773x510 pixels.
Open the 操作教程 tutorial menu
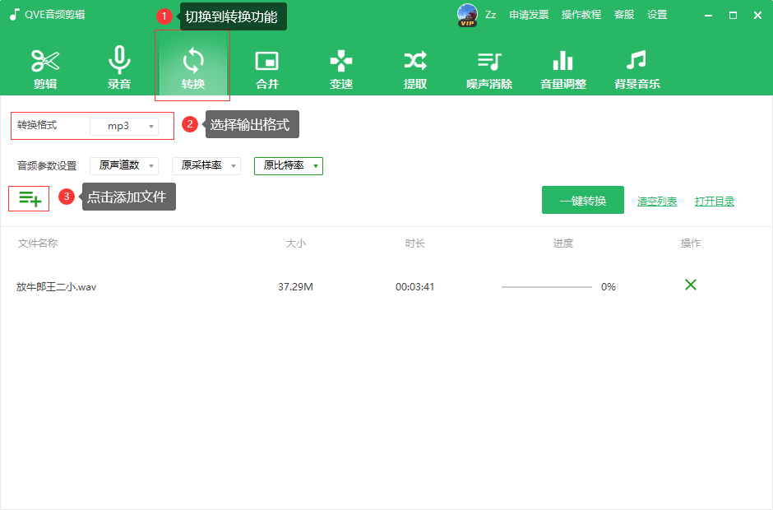[x=581, y=14]
